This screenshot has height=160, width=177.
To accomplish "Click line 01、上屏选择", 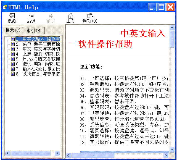I will coord(124,78).
